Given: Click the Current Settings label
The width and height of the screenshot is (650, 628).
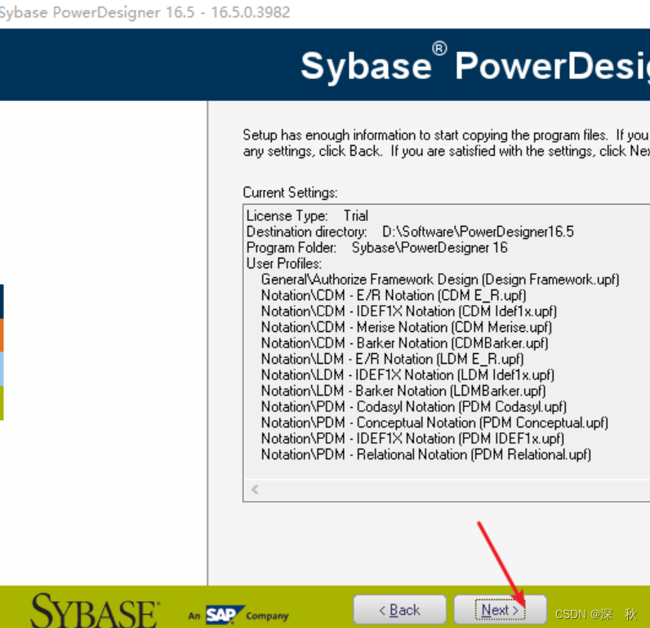Looking at the screenshot, I should pos(290,193).
